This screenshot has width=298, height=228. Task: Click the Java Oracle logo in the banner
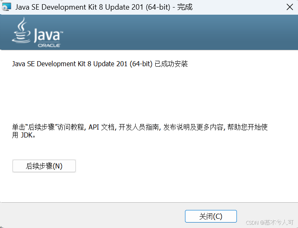tap(37, 32)
